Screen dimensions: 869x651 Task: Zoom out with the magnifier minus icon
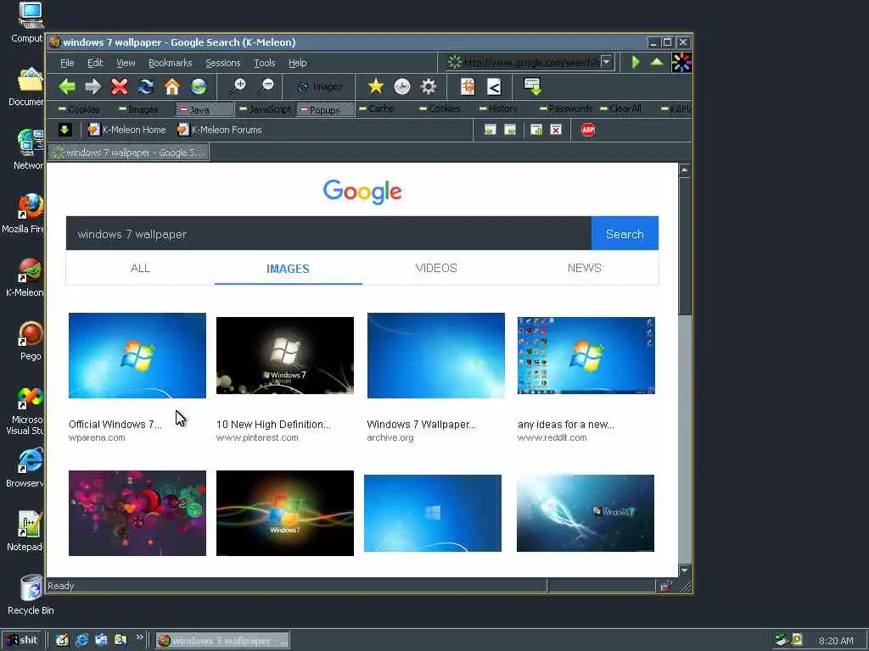pyautogui.click(x=266, y=86)
